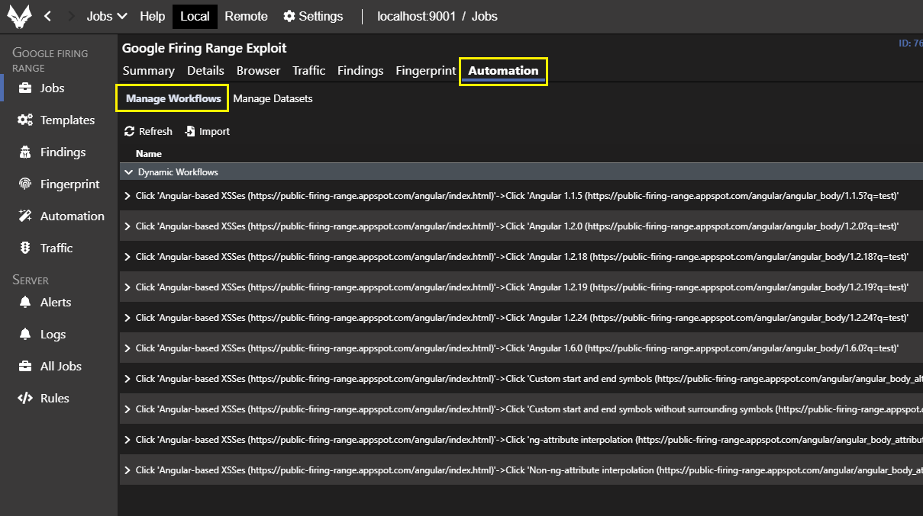The image size is (923, 516).
Task: Click the 'Google Firing Range Exploit' title
Action: click(x=204, y=48)
